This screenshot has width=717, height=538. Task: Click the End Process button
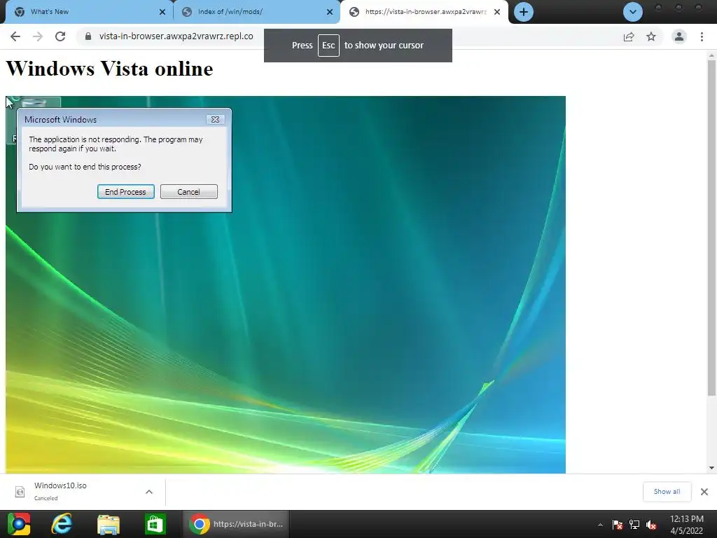click(x=126, y=192)
